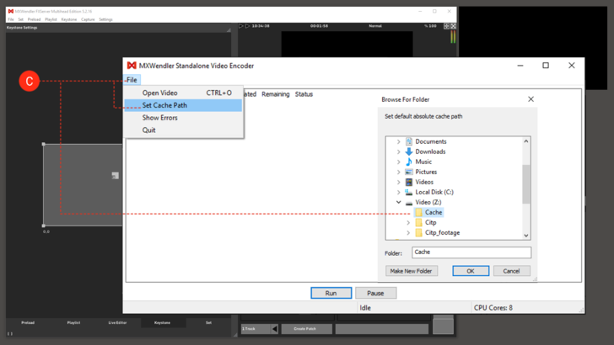
Task: Close the Browse For Folder dialog
Action: tap(531, 99)
